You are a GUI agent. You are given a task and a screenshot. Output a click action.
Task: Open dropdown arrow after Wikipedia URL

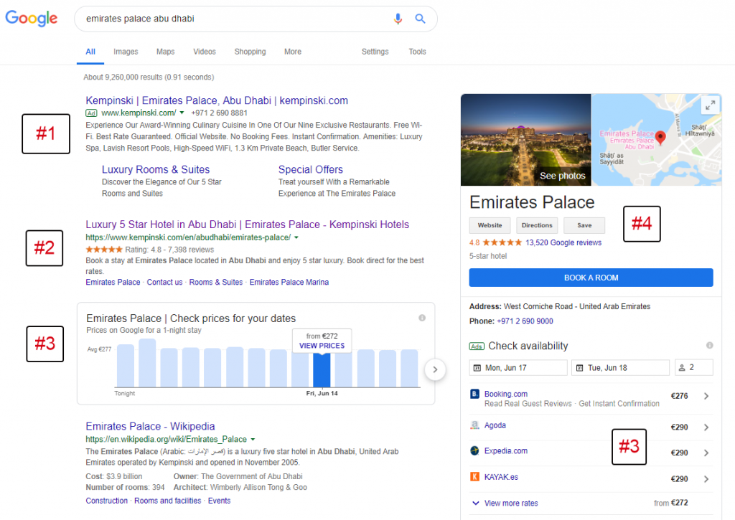(253, 440)
